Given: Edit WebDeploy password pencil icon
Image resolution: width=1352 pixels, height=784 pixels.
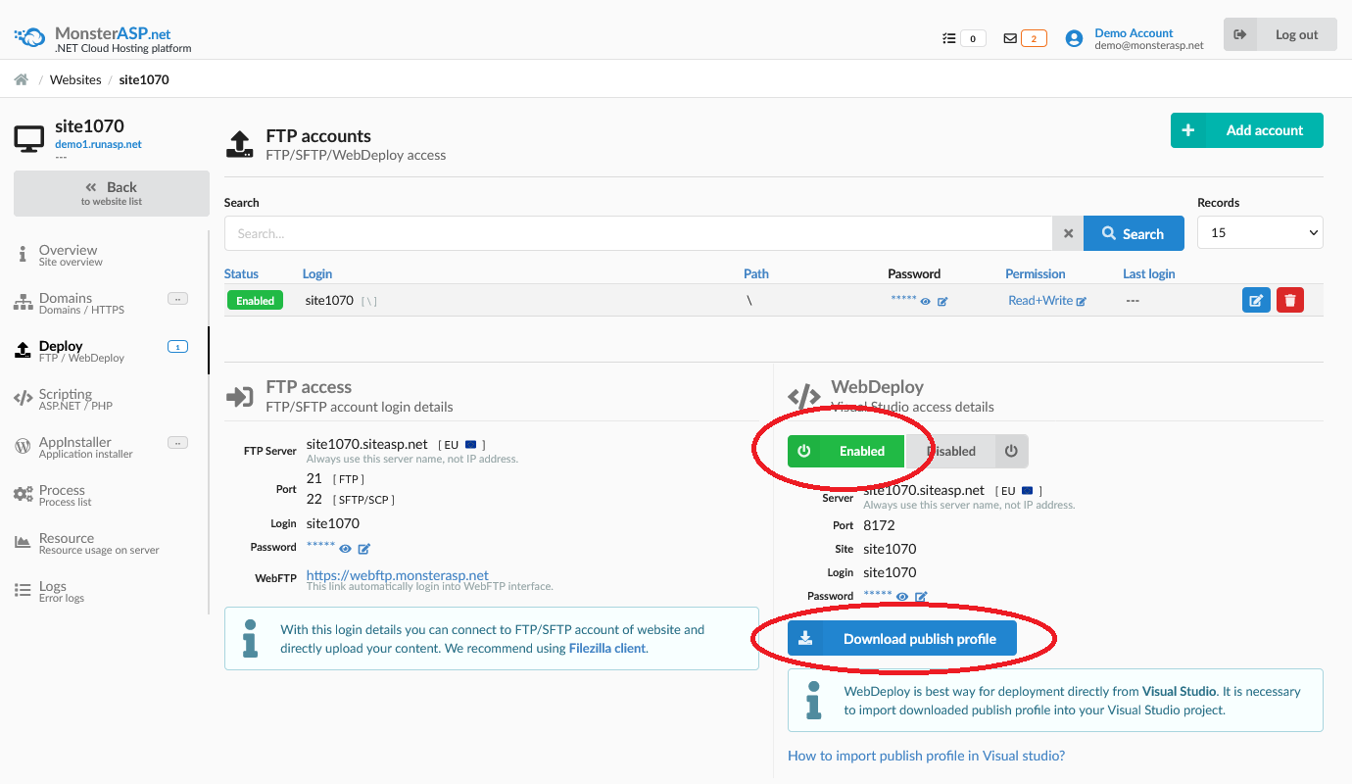Looking at the screenshot, I should [921, 597].
